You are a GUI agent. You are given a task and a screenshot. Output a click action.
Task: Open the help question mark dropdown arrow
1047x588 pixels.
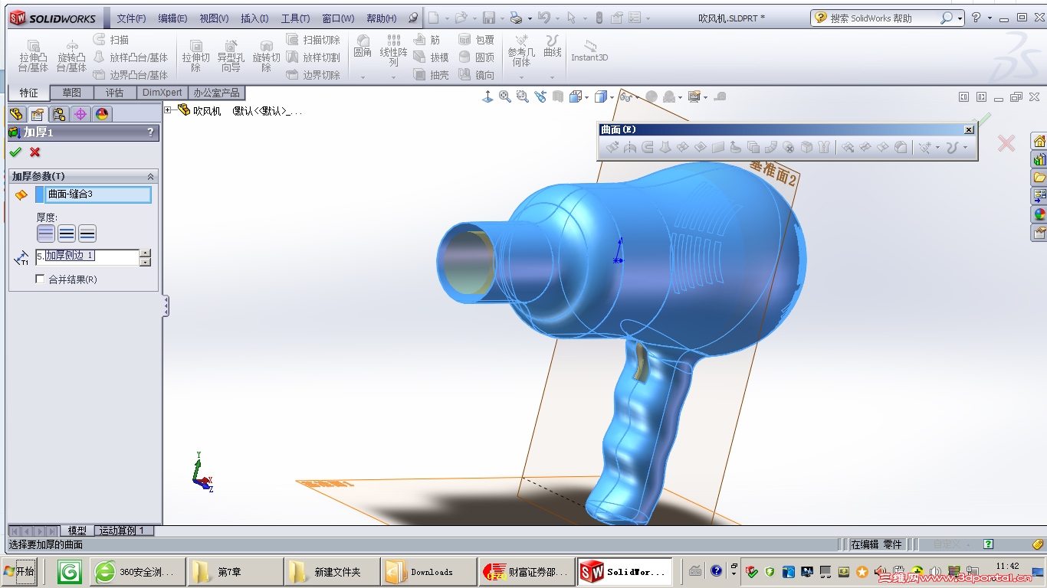[x=990, y=18]
